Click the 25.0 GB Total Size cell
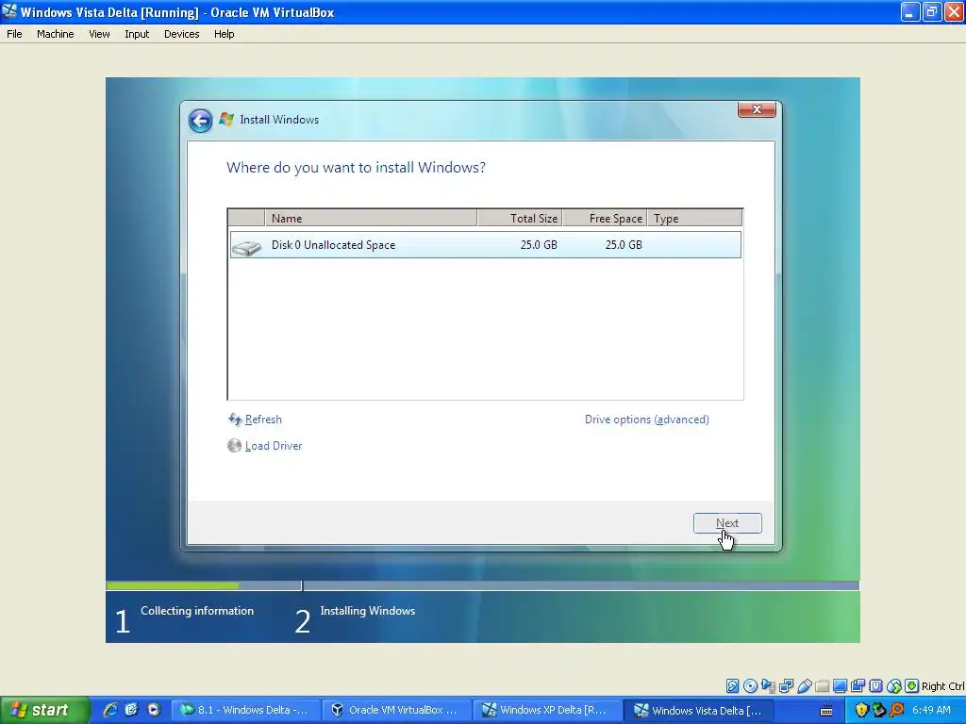The width and height of the screenshot is (966, 724). coord(539,245)
